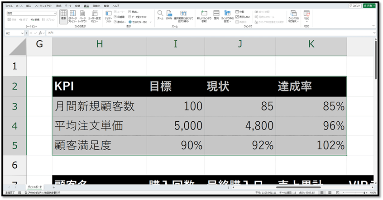This screenshot has height=200, width=383.
Task: Toggle the 見出し headings checkbox
Action: 130,11
